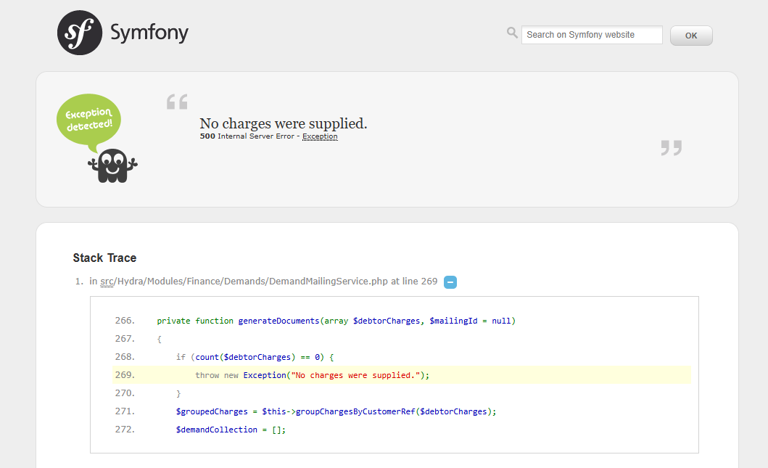
Task: Click code line 272 $demandCollection assignment
Action: pyautogui.click(x=231, y=430)
